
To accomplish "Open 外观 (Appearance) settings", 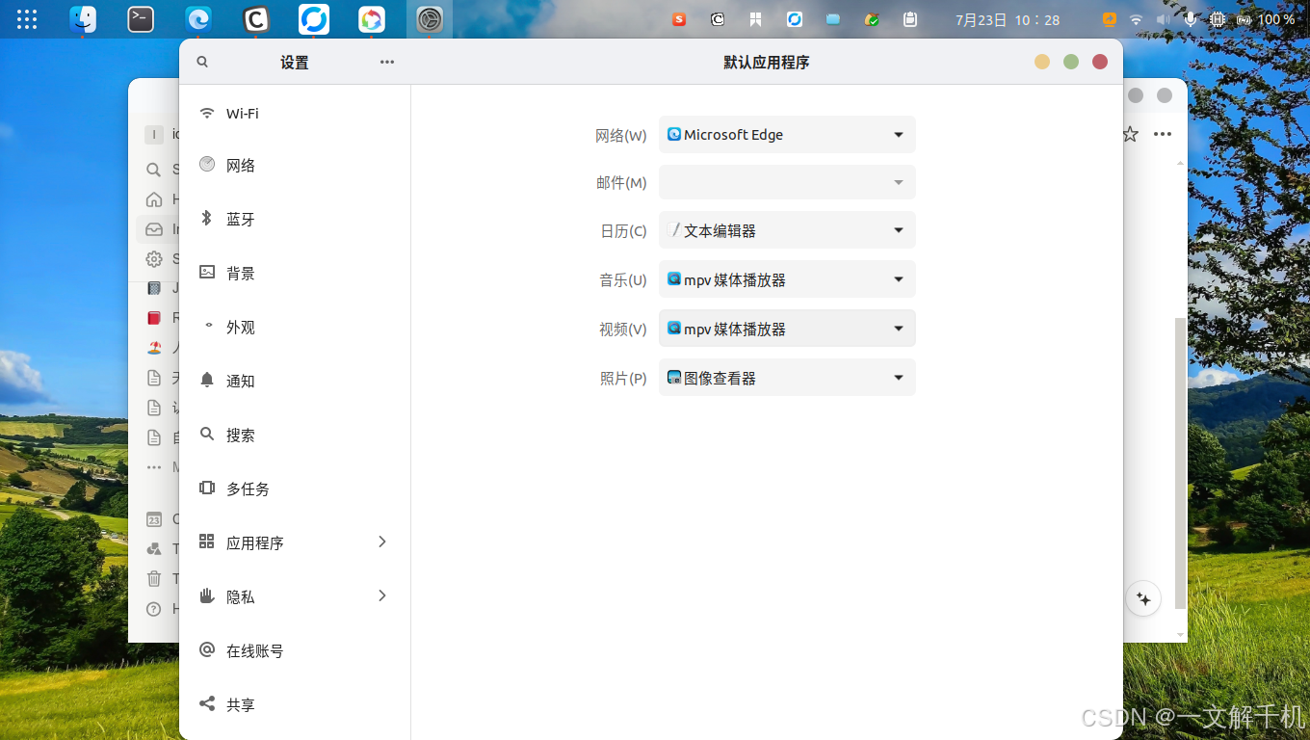I will pos(240,327).
